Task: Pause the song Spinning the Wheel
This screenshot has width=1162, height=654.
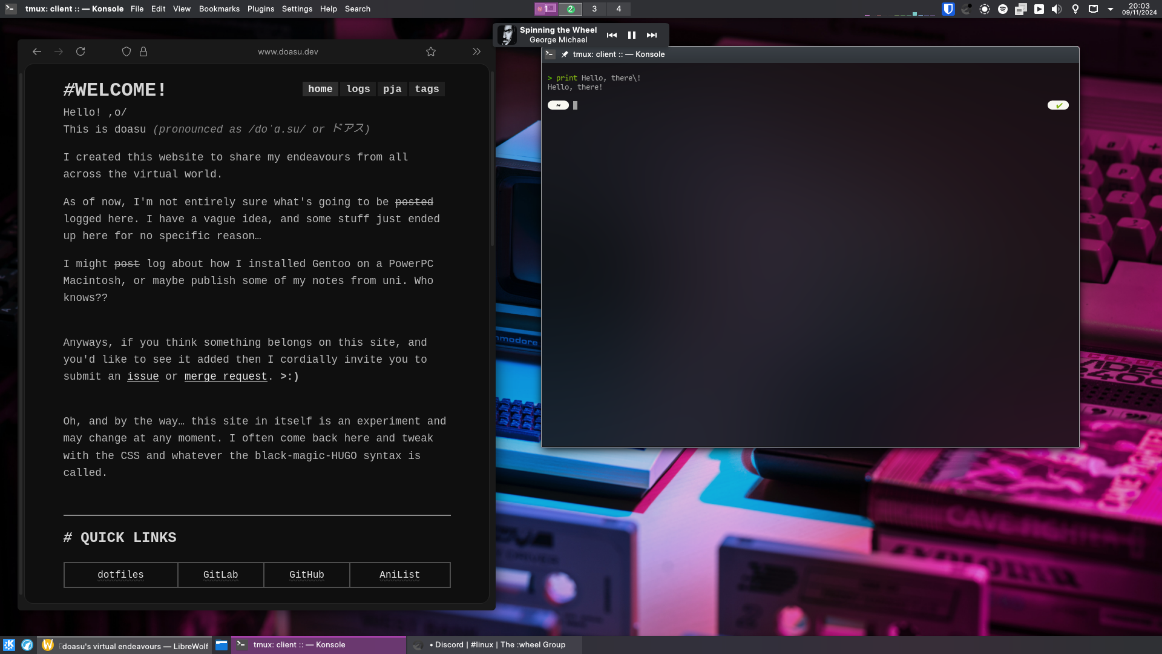Action: tap(631, 35)
